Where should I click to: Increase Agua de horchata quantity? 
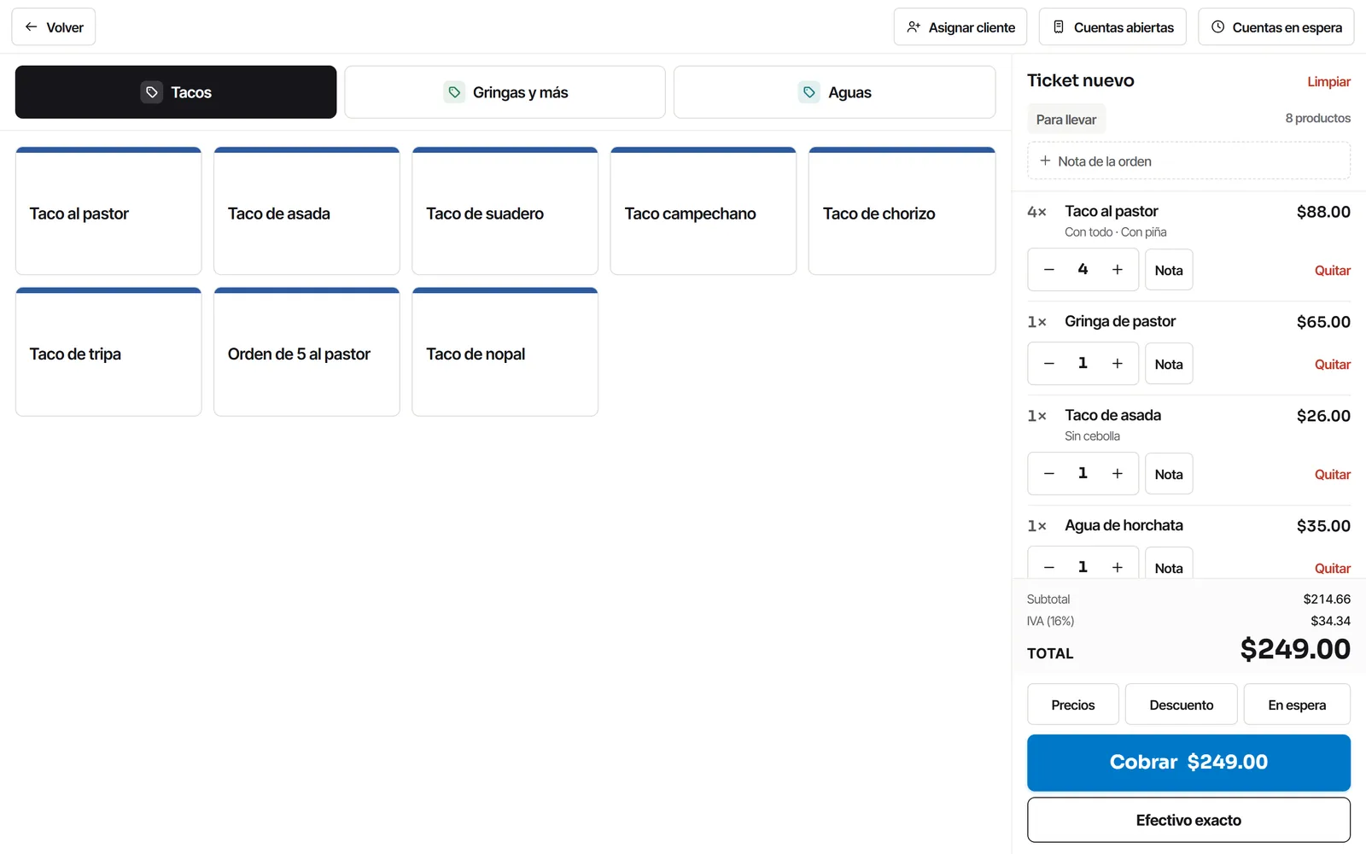[x=1117, y=567]
